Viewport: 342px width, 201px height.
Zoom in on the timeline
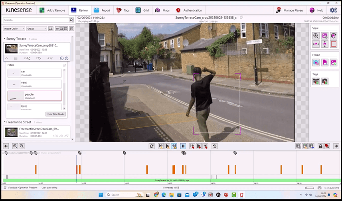pyautogui.click(x=15, y=146)
